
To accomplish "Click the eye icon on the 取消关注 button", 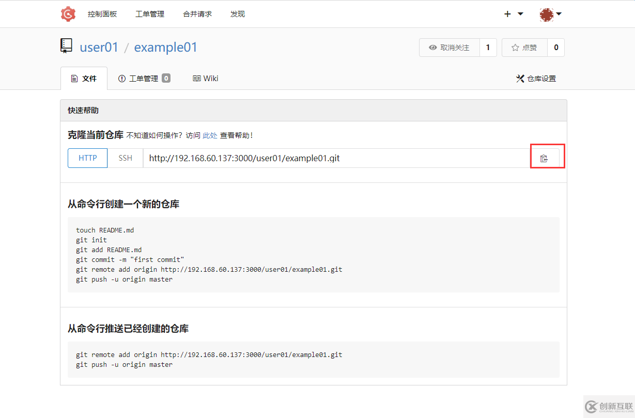I will click(x=432, y=47).
